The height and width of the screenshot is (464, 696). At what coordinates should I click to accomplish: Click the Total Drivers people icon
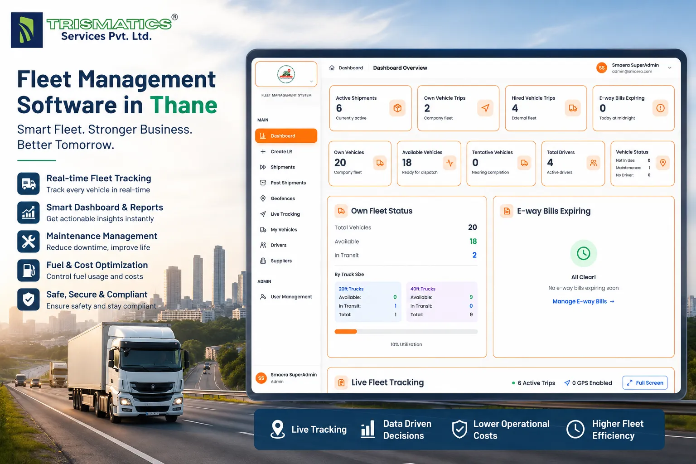click(x=593, y=163)
